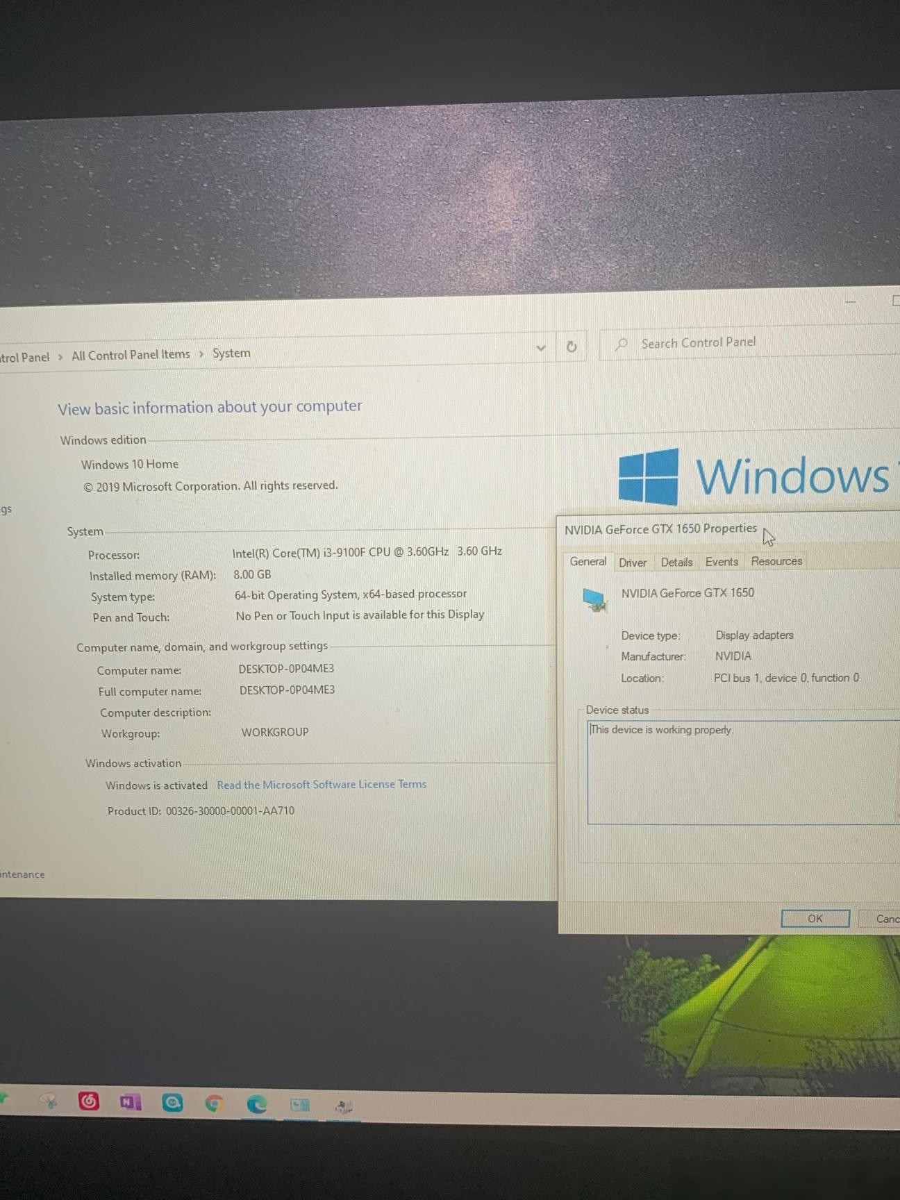Screen dimensions: 900x1200
Task: Click the 'Windows is activated' status text
Action: (156, 785)
